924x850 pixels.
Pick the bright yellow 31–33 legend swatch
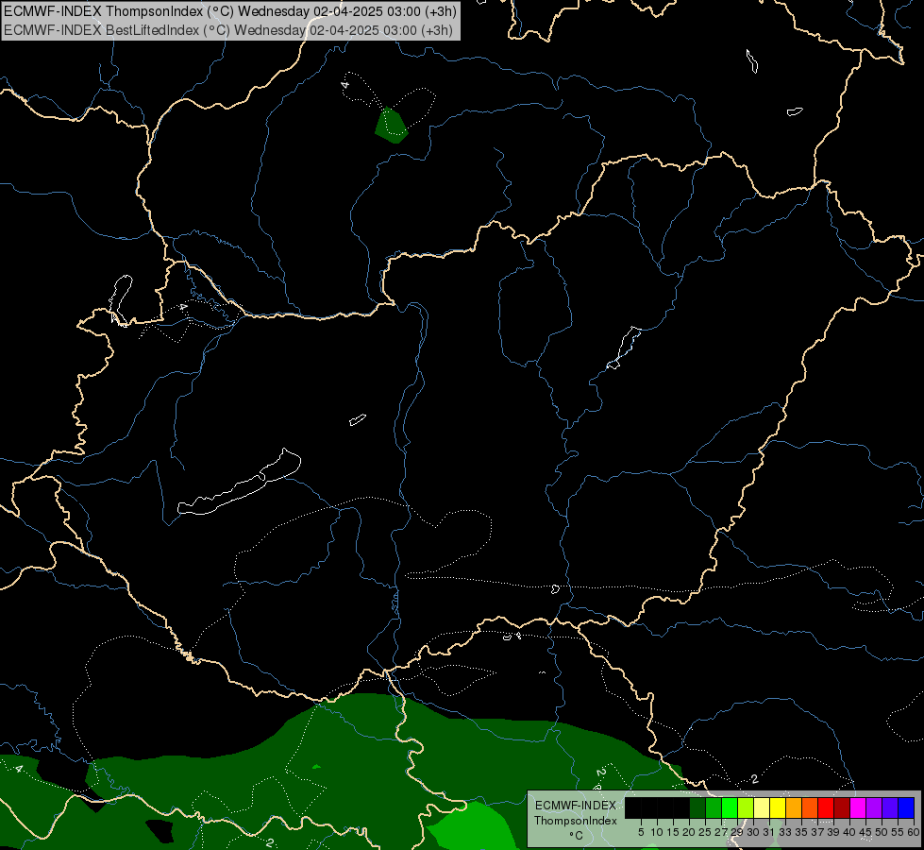(x=778, y=807)
